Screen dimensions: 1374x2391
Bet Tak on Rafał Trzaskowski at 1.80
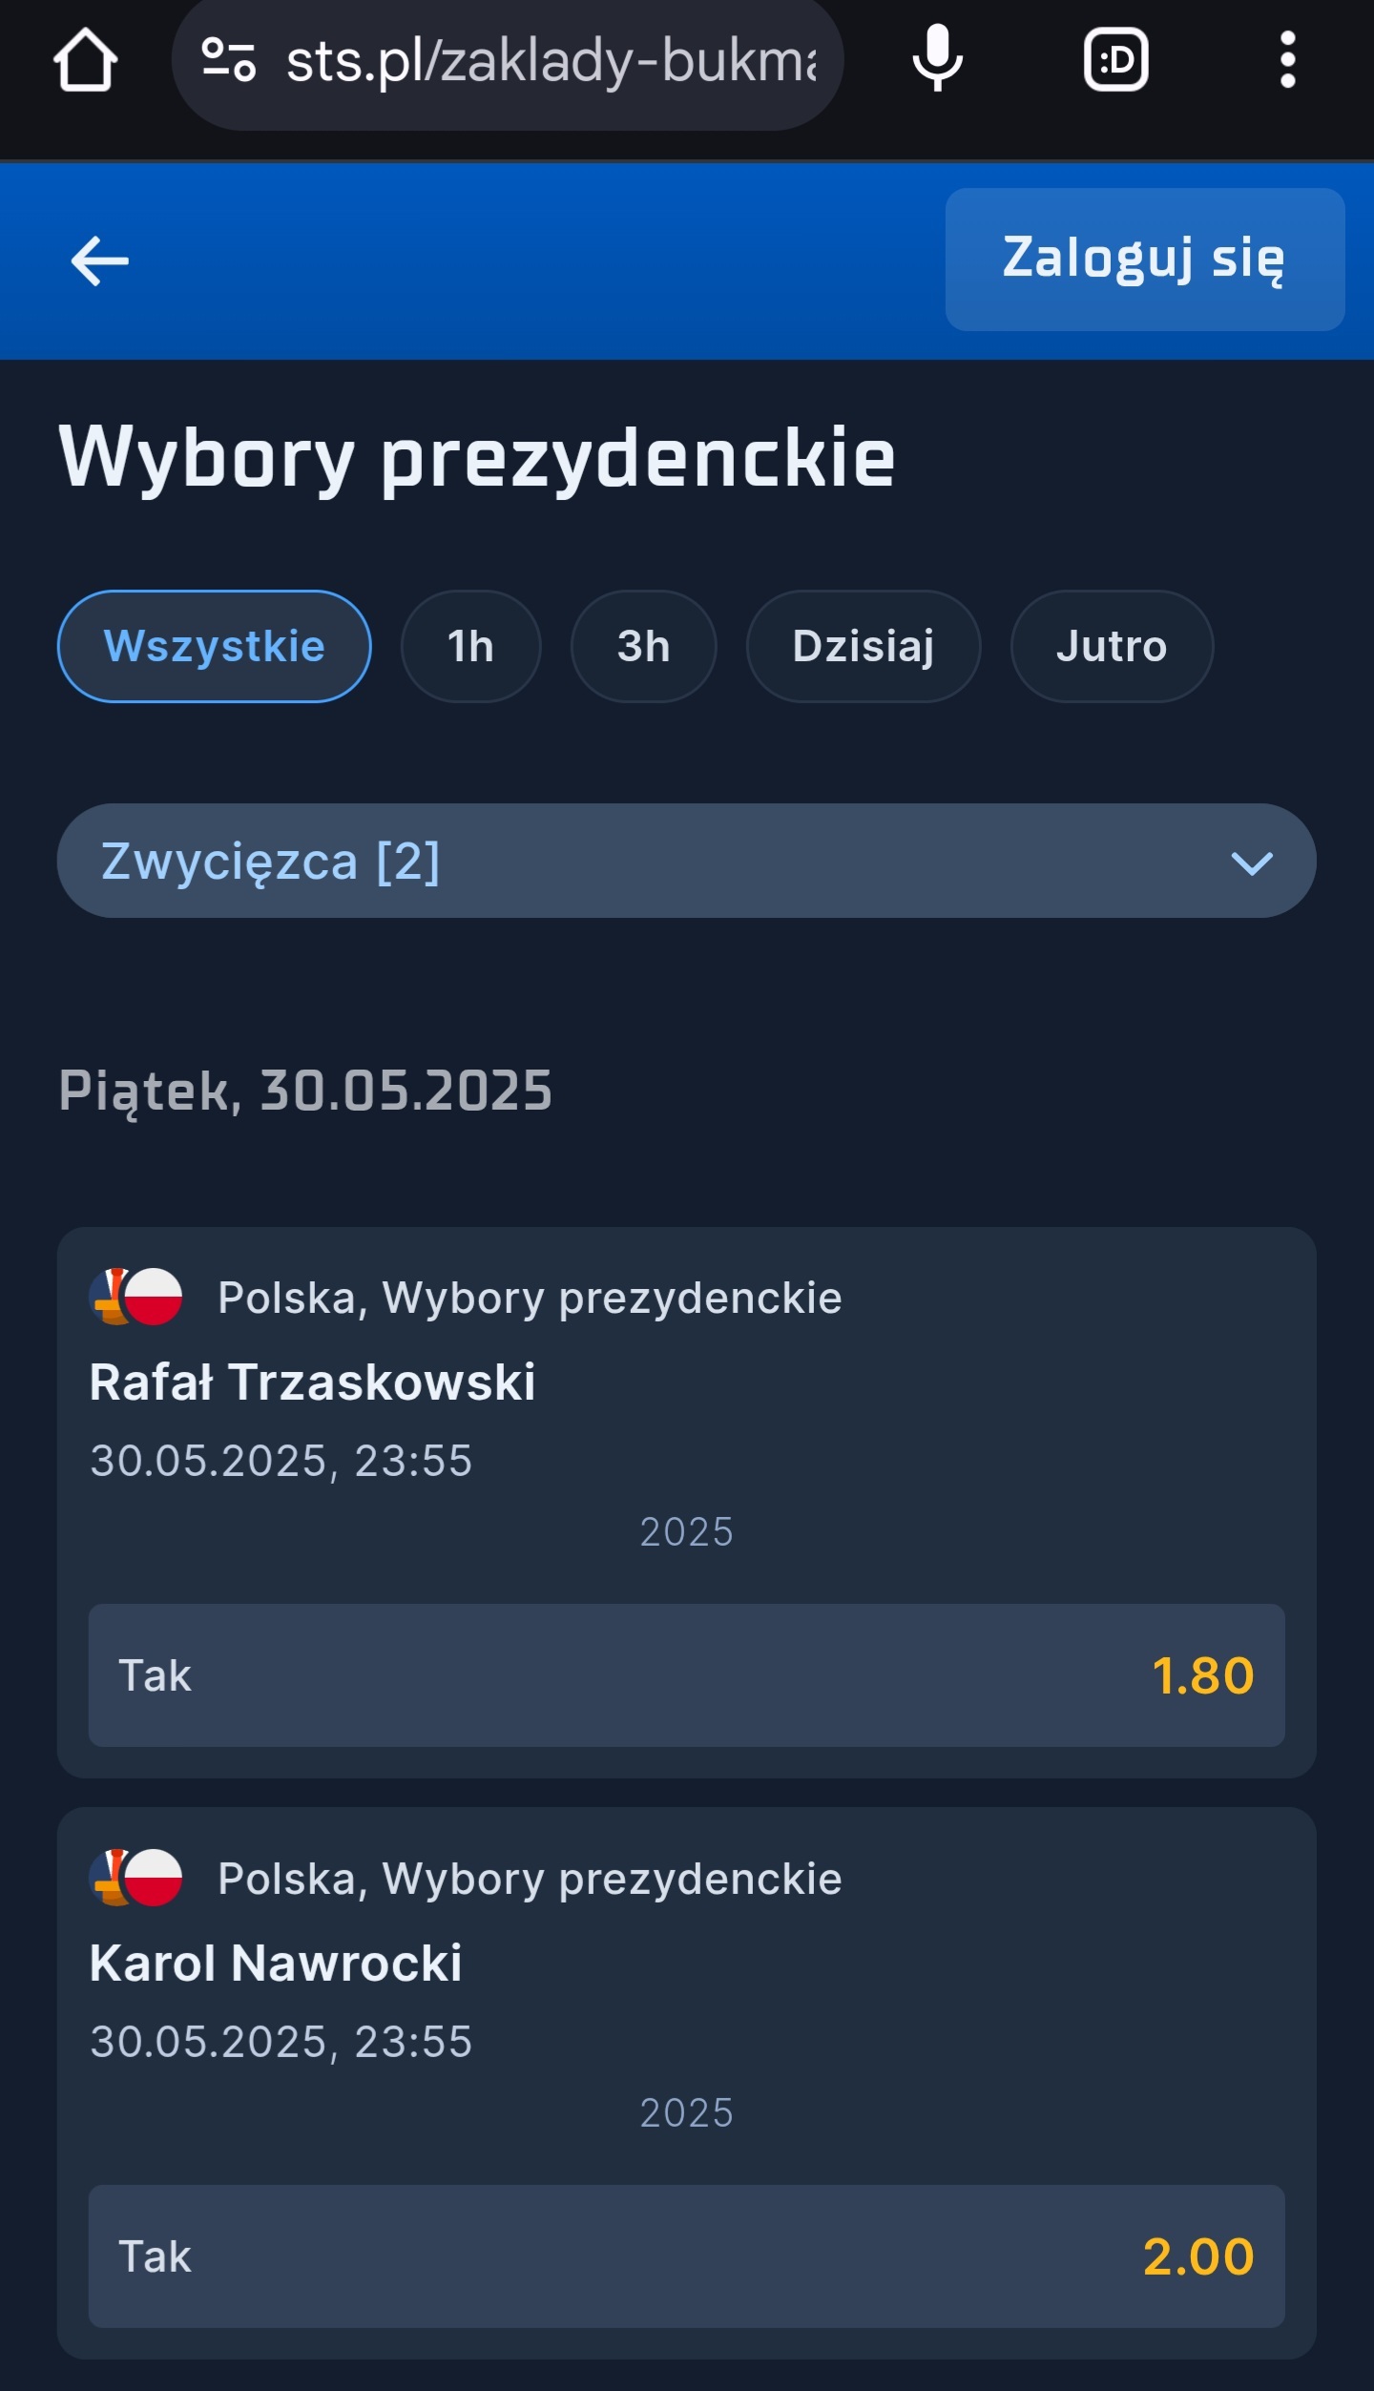(686, 1674)
